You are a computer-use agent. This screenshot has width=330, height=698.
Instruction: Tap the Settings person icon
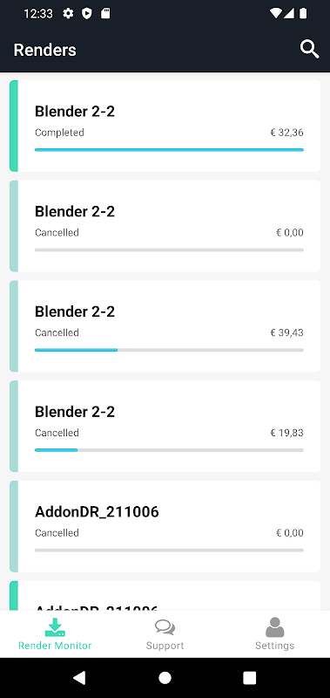pyautogui.click(x=274, y=627)
